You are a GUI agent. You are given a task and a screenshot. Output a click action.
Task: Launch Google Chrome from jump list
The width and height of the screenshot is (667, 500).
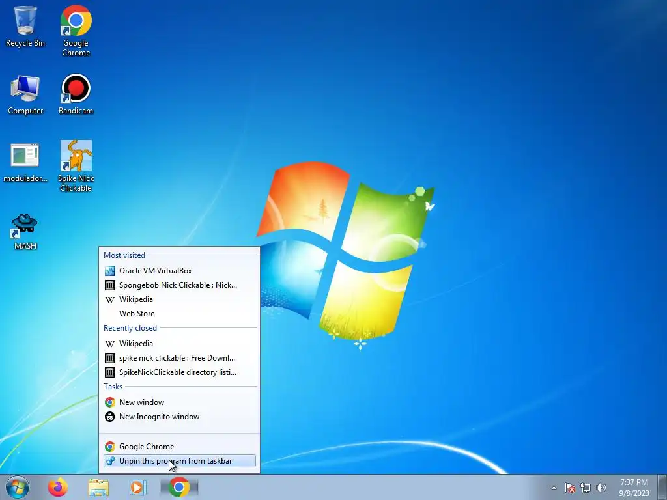(179, 447)
